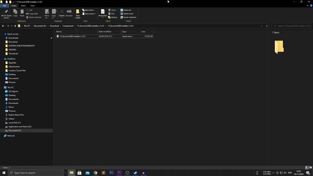Open Application and Game (D:) drive
Image resolution: width=313 pixels, height=176 pixels.
point(20,127)
